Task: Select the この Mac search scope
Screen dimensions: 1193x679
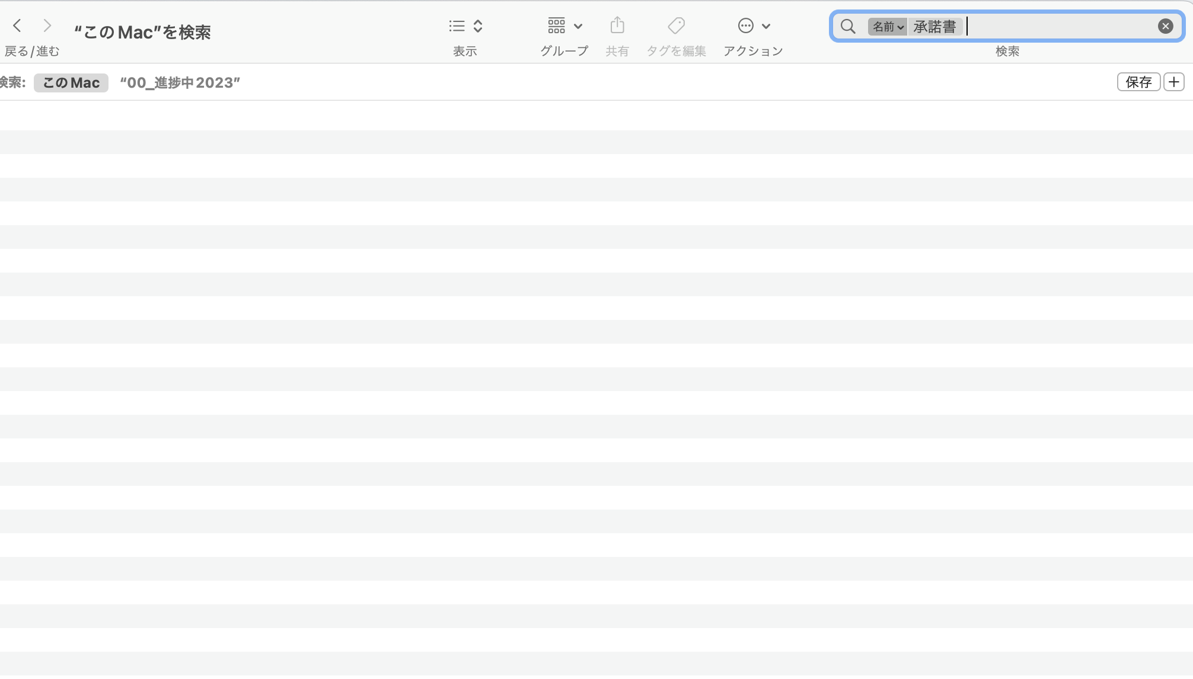Action: pyautogui.click(x=71, y=82)
